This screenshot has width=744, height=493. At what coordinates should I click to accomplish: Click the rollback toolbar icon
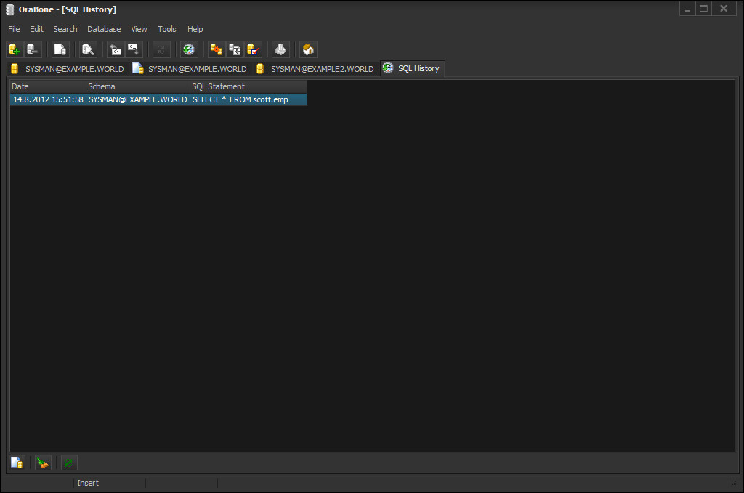pos(116,49)
